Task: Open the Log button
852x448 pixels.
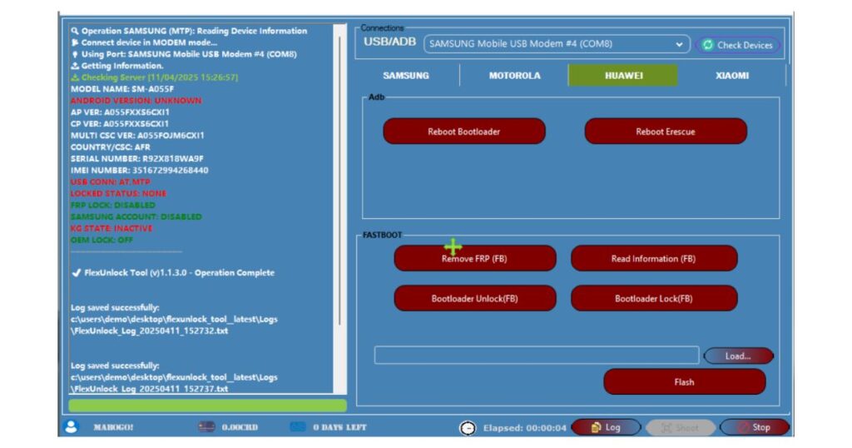Action: [x=606, y=427]
